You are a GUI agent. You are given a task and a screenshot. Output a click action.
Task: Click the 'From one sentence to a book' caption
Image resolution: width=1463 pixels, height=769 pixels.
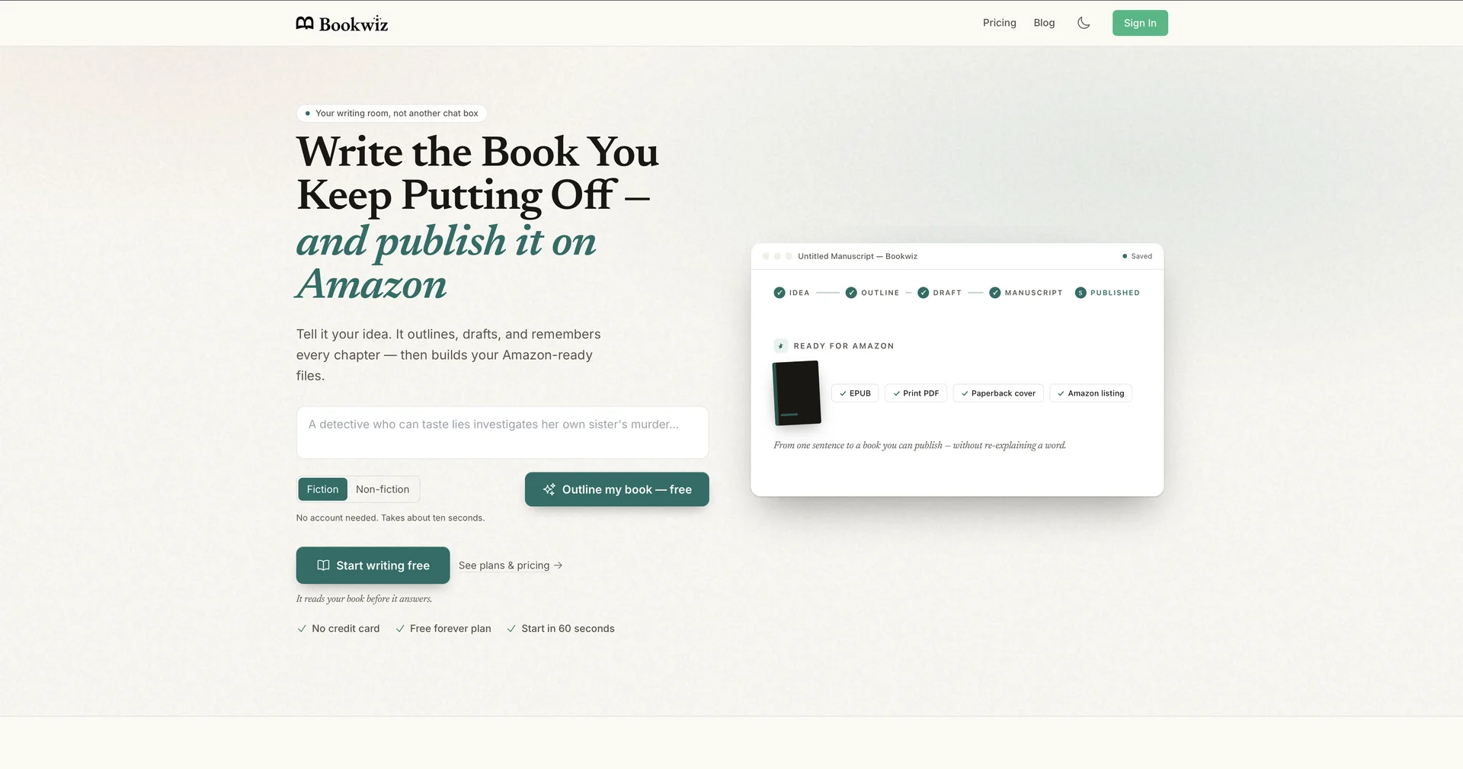920,446
